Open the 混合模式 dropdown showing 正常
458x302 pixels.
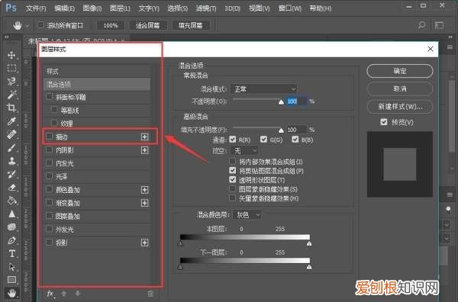[264, 89]
